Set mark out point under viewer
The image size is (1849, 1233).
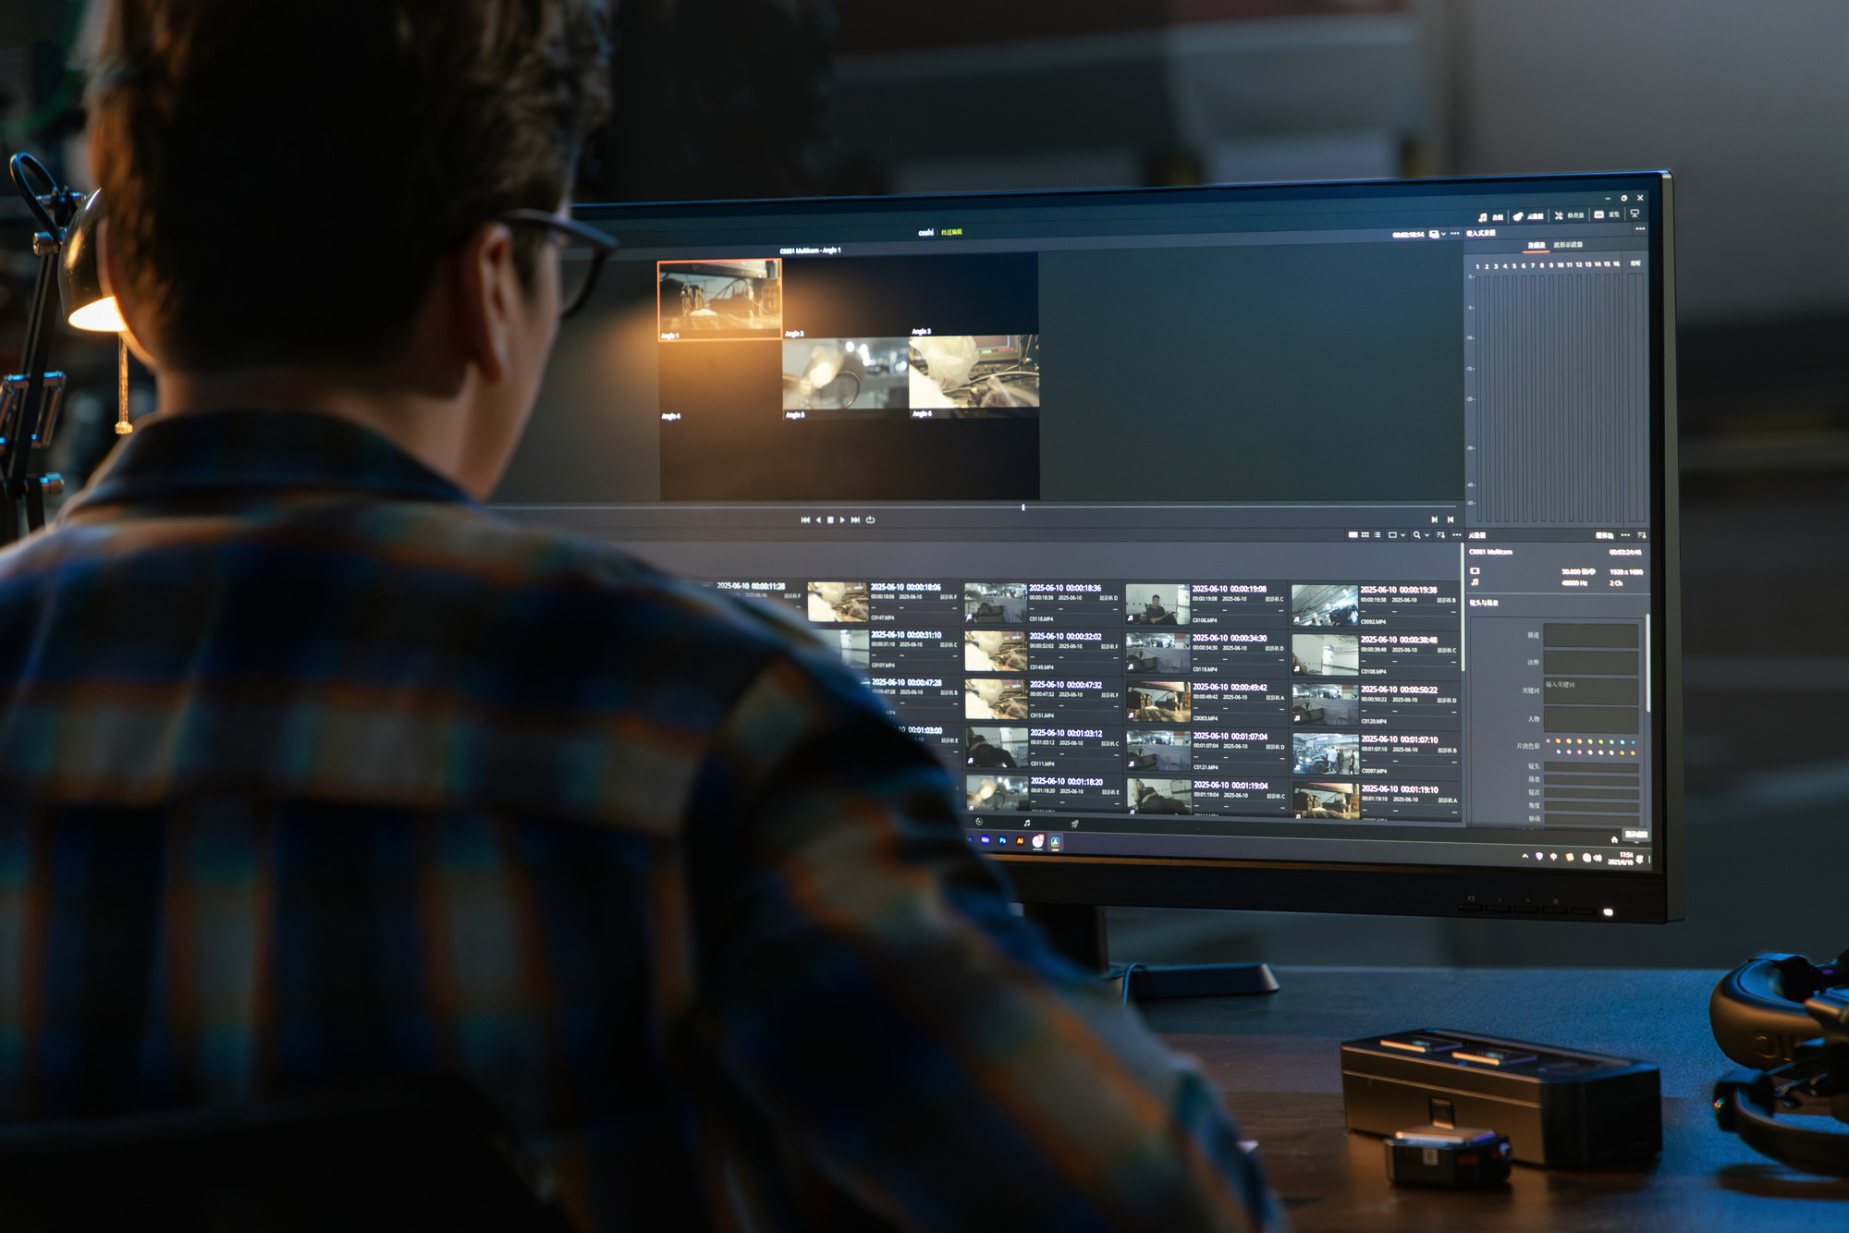[x=1451, y=520]
